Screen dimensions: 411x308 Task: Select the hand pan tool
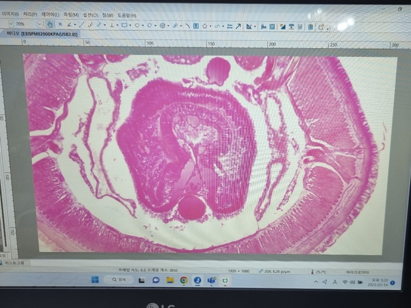click(x=50, y=25)
